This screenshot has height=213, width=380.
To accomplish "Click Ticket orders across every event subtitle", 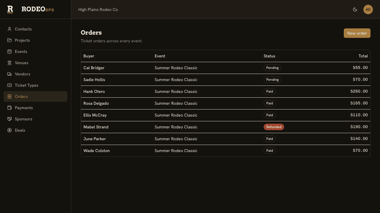I will [112, 41].
